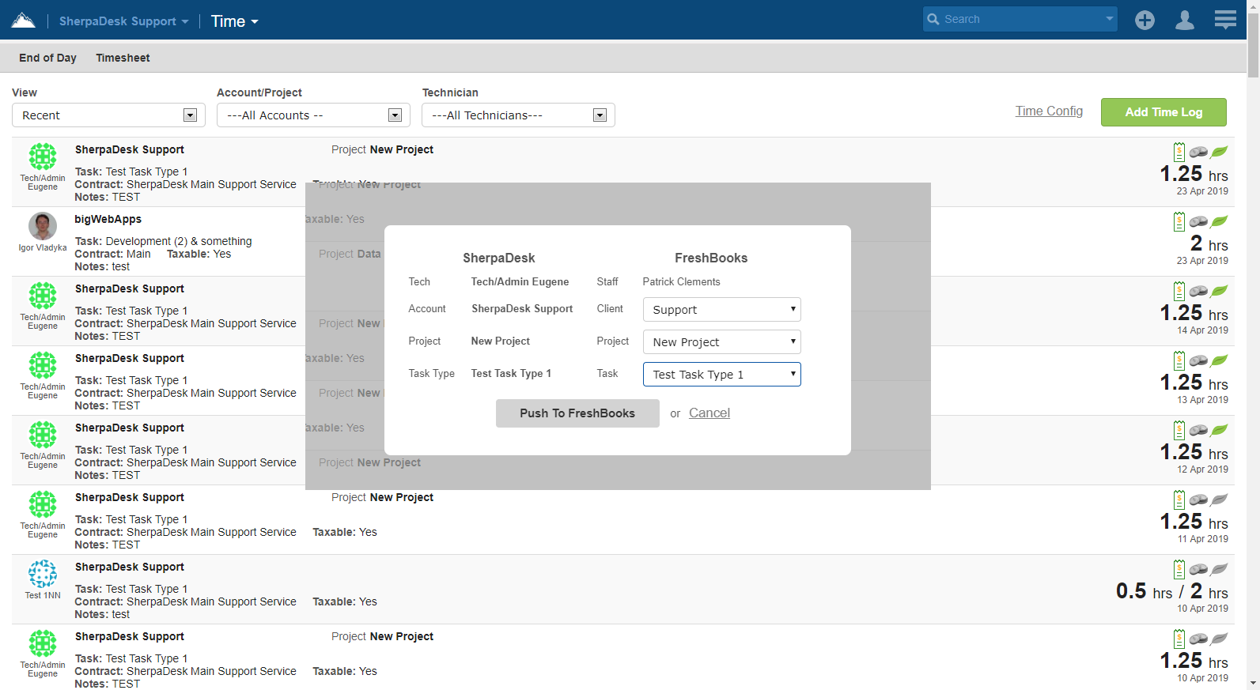Click receipt invoice icon on 13 Apr 2019 entry
Image resolution: width=1260 pixels, height=690 pixels.
click(1179, 361)
